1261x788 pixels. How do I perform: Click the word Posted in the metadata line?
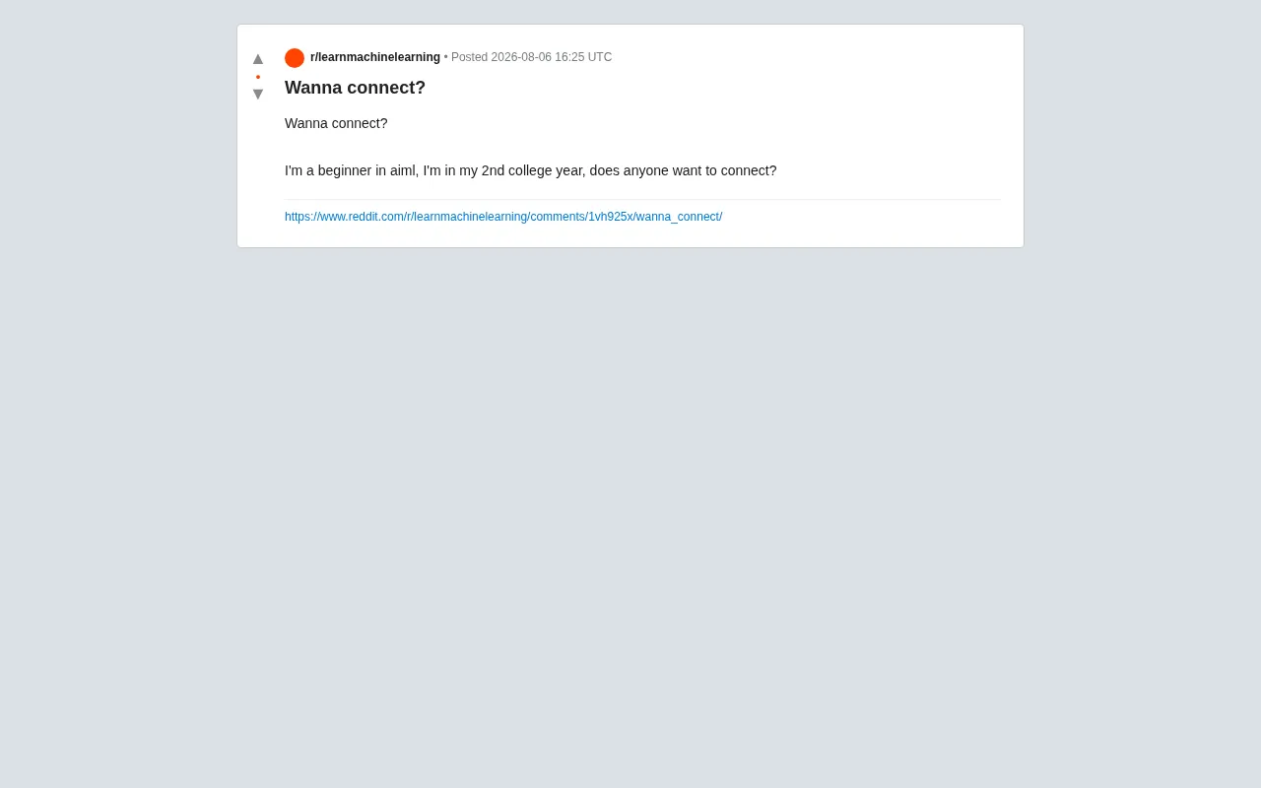pos(469,57)
